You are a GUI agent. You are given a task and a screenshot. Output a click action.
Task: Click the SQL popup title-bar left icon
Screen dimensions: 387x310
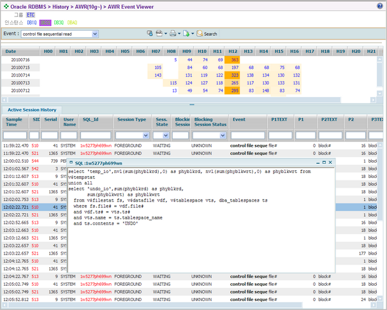coord(71,163)
